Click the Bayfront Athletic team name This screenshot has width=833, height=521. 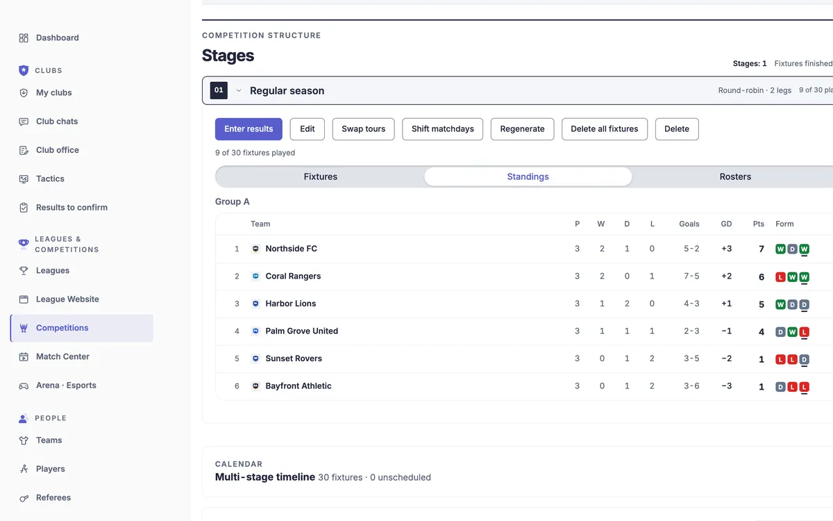[x=298, y=386]
